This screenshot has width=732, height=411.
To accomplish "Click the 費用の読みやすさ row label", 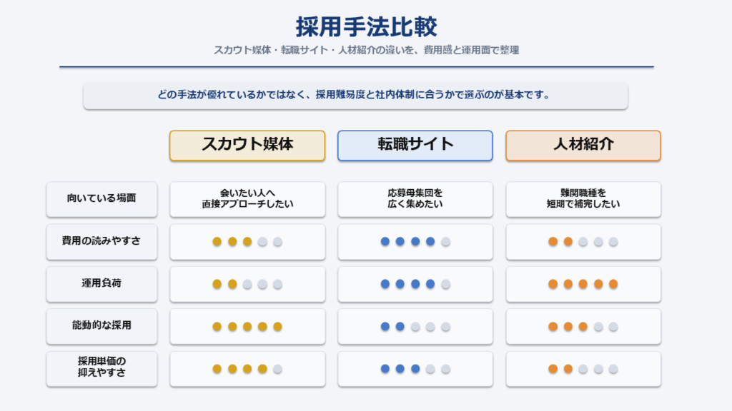I will click(x=102, y=241).
